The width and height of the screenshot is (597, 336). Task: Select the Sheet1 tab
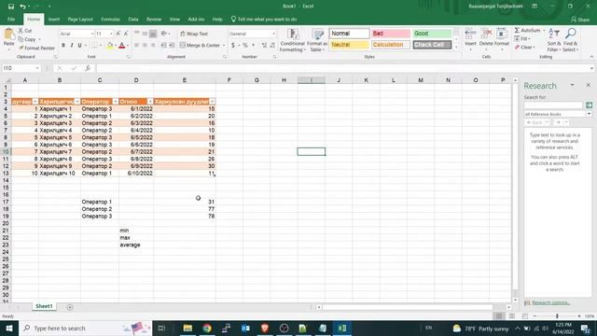44,306
